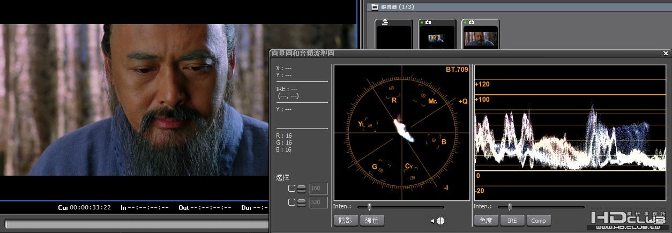Select the small dark still-image clip thumbnail
Viewport: 672px width, 233px height.
[x=437, y=34]
